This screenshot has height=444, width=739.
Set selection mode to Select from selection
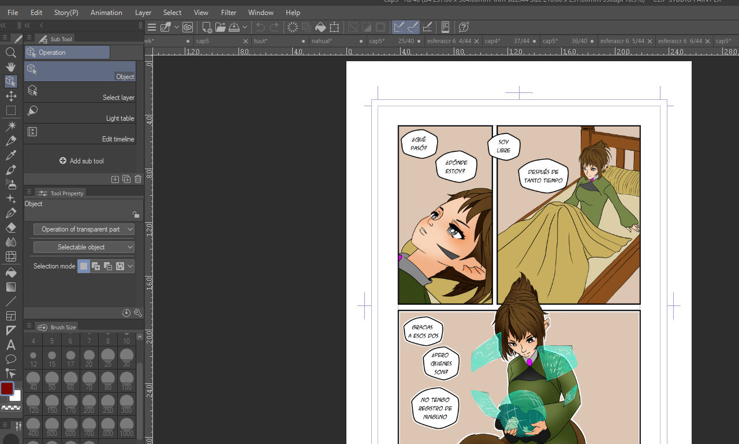tap(120, 266)
